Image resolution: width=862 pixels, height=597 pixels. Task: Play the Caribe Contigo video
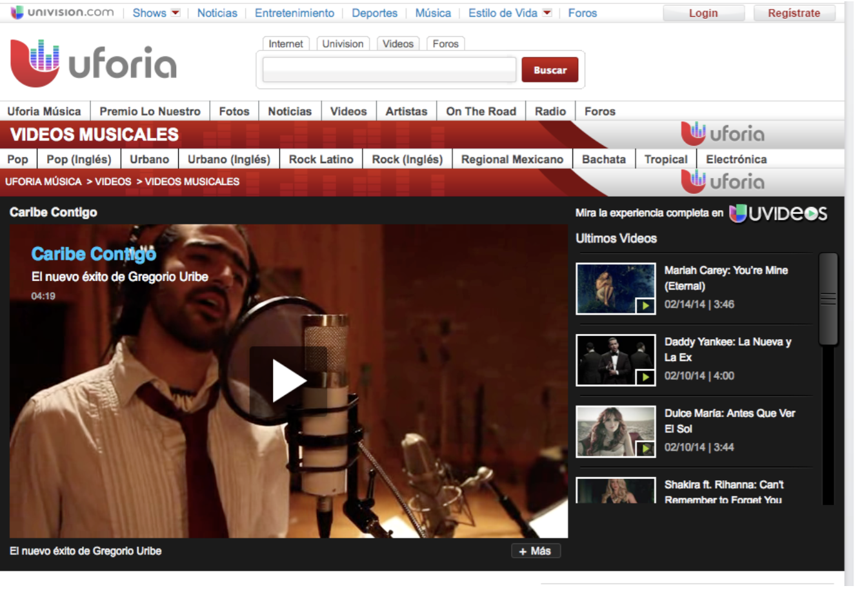coord(288,381)
